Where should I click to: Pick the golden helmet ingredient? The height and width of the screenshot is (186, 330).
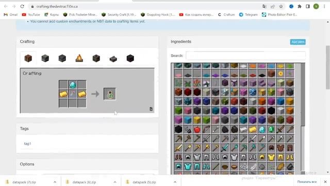click(x=262, y=157)
